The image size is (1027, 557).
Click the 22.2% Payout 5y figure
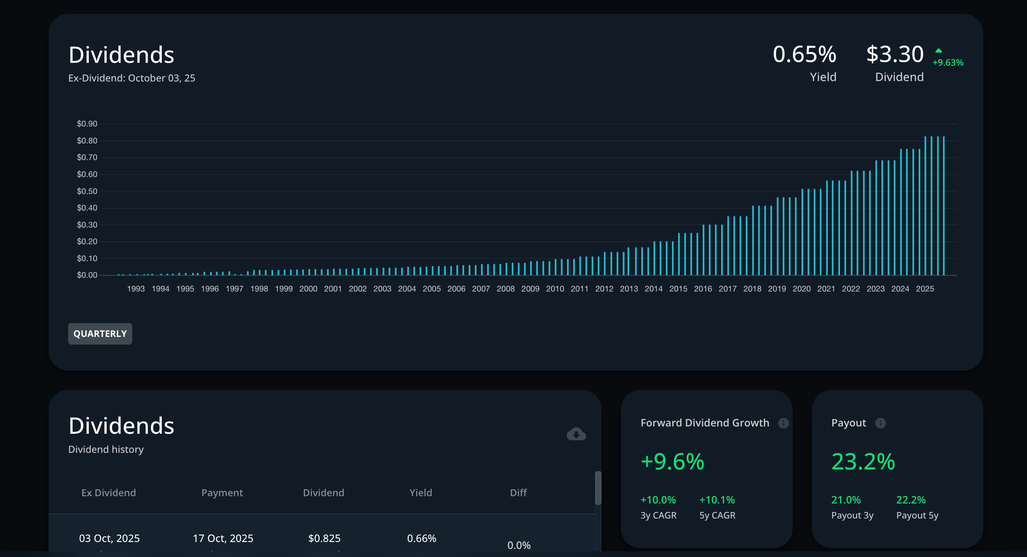pyautogui.click(x=911, y=500)
